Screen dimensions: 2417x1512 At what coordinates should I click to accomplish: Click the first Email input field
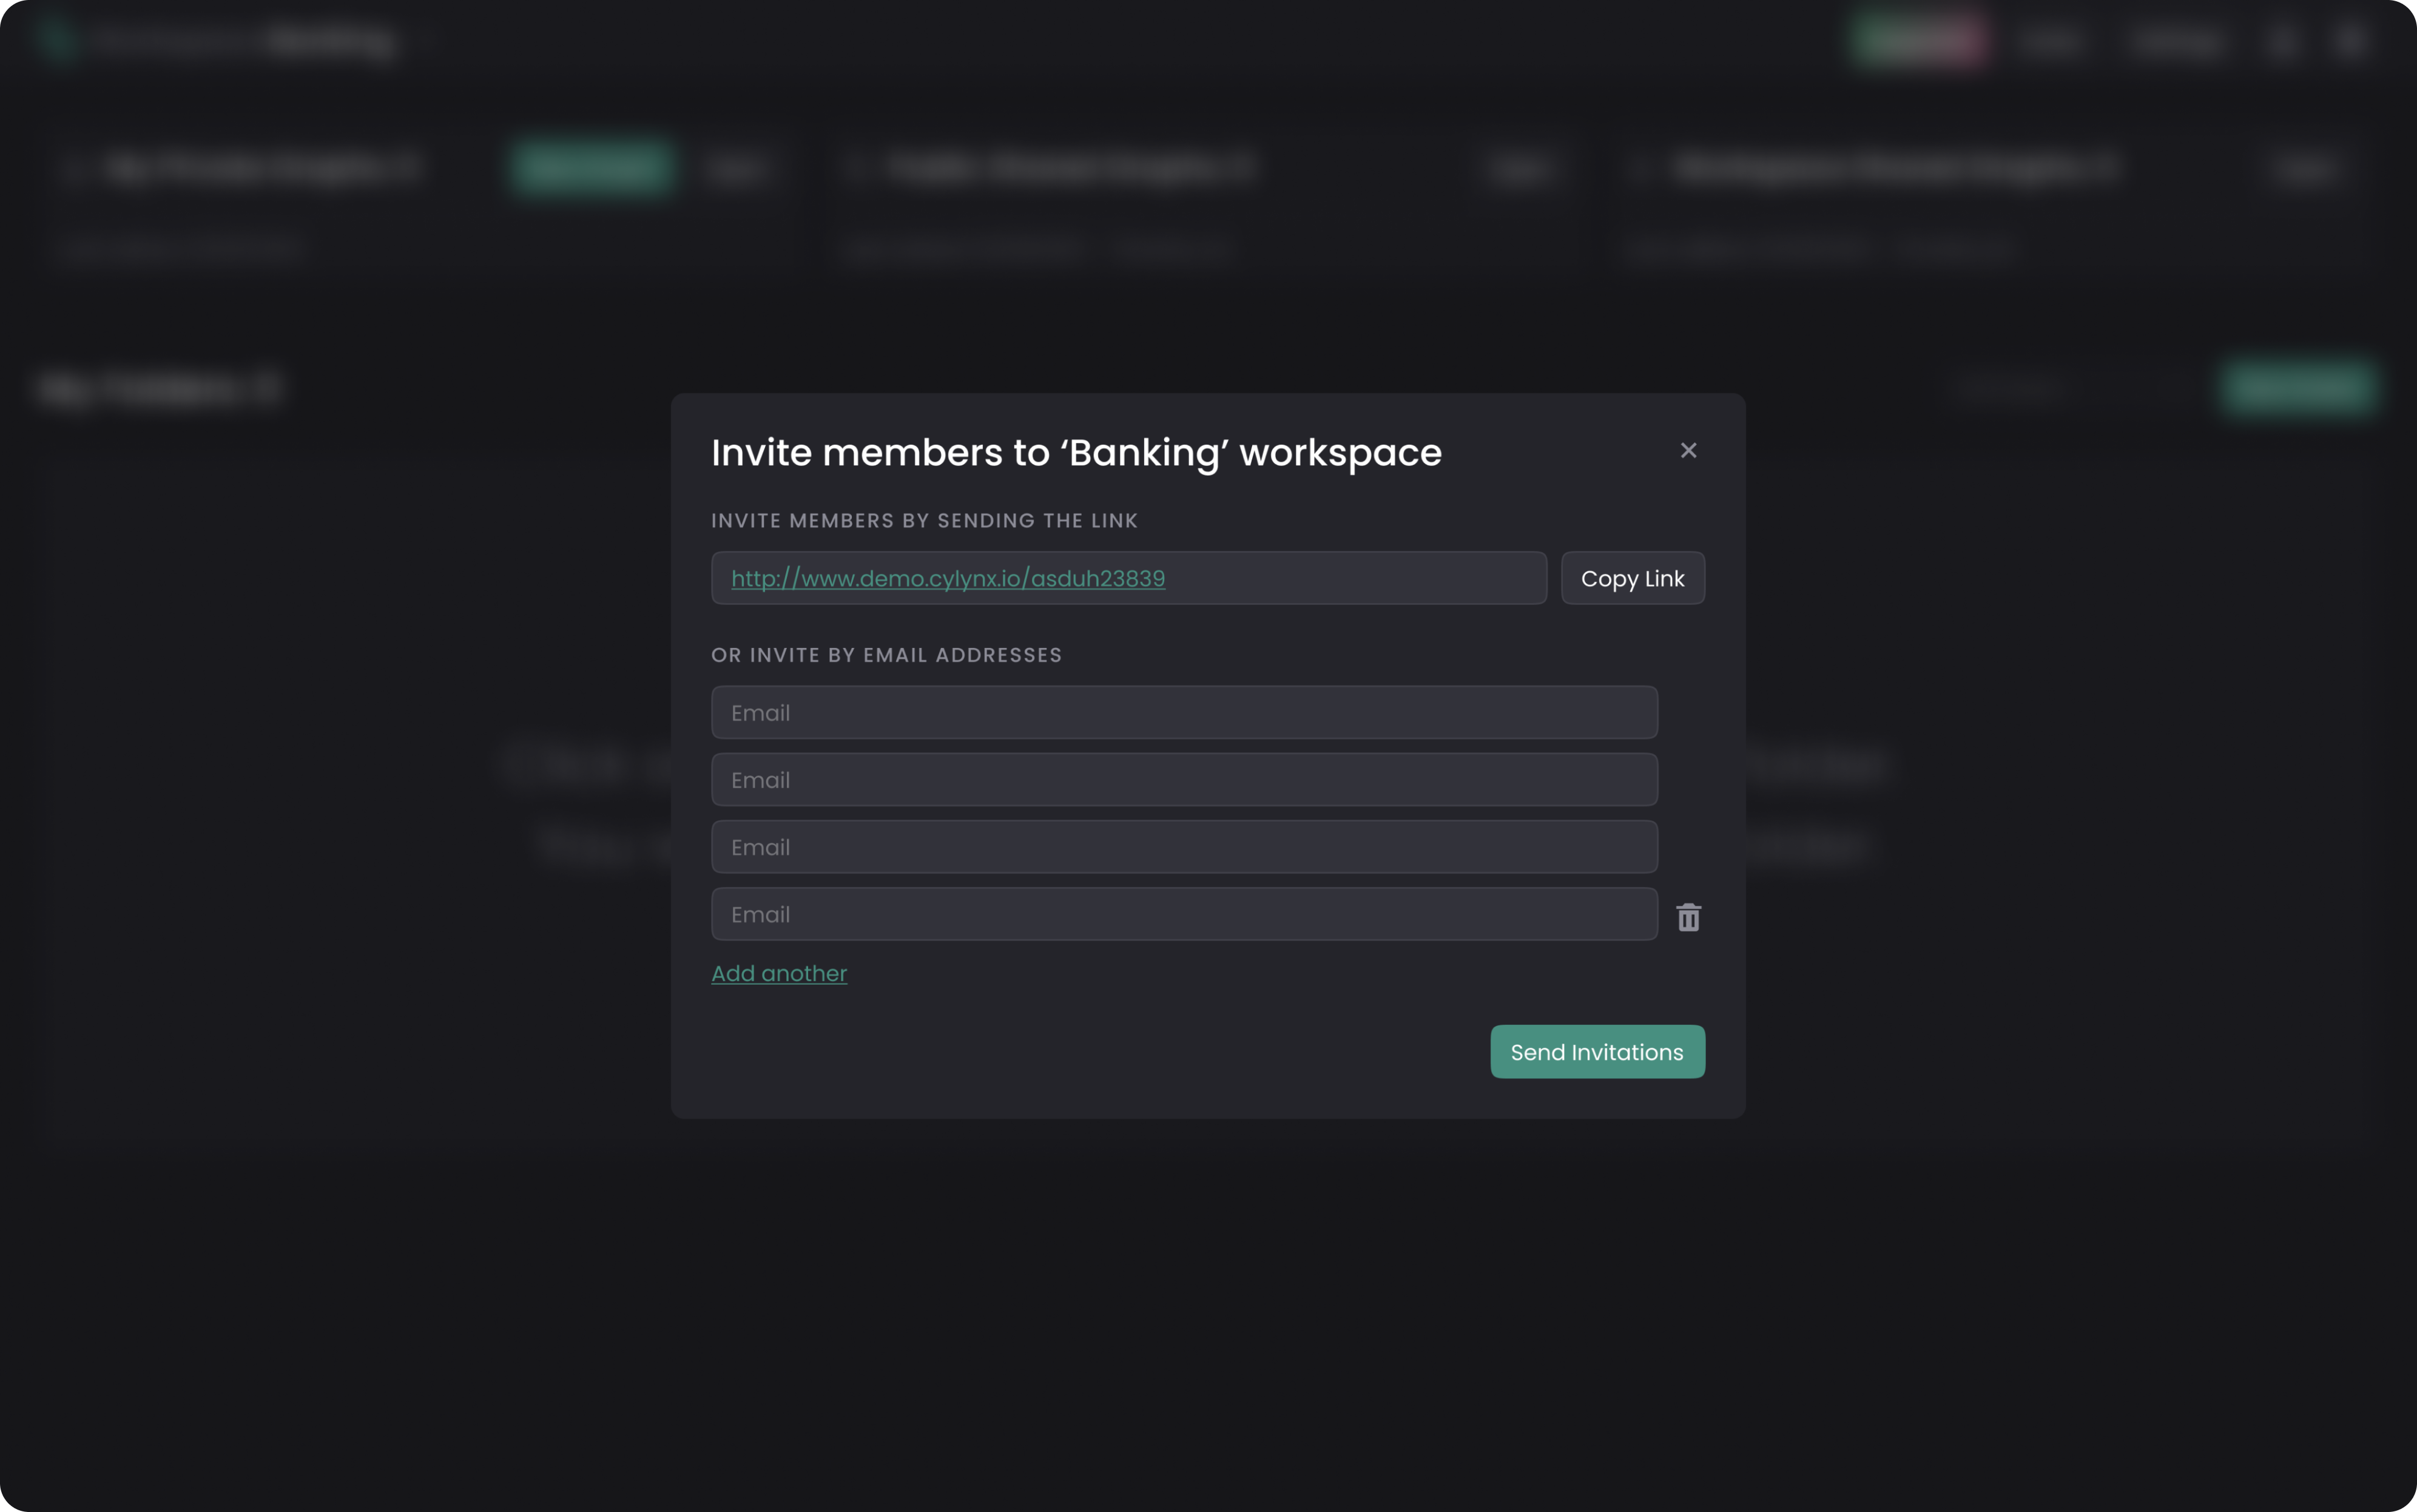pos(1182,712)
